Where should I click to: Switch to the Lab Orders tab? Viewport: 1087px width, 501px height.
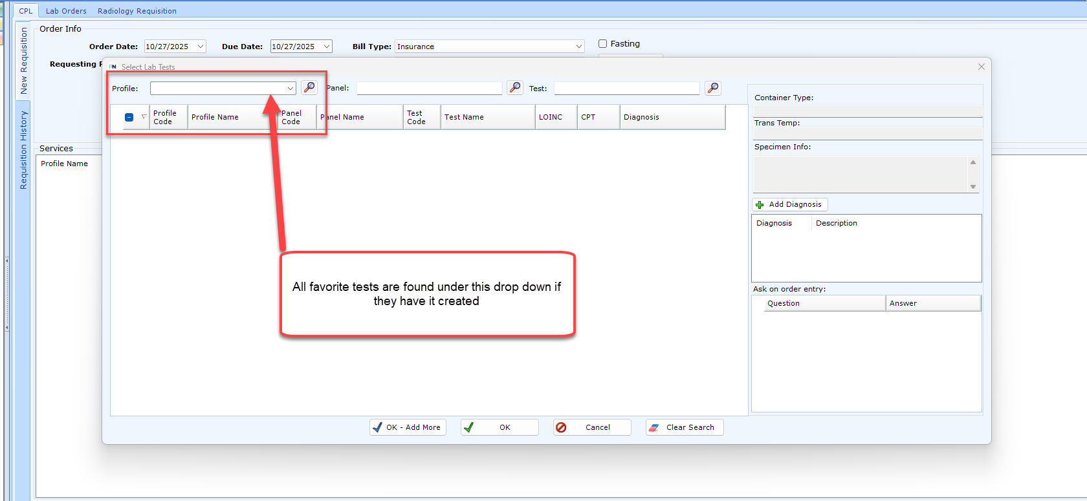pos(66,11)
